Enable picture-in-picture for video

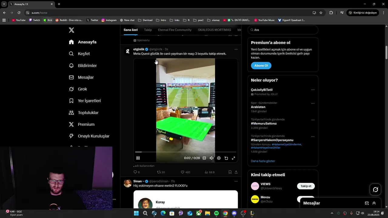(226, 158)
